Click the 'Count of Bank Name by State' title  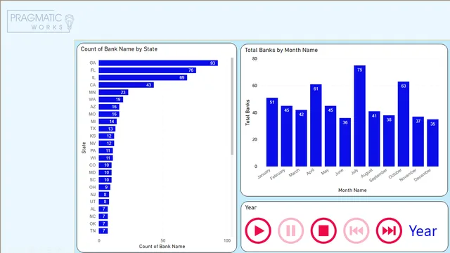click(119, 49)
